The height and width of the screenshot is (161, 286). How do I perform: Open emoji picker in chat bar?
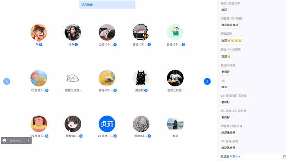[5, 141]
